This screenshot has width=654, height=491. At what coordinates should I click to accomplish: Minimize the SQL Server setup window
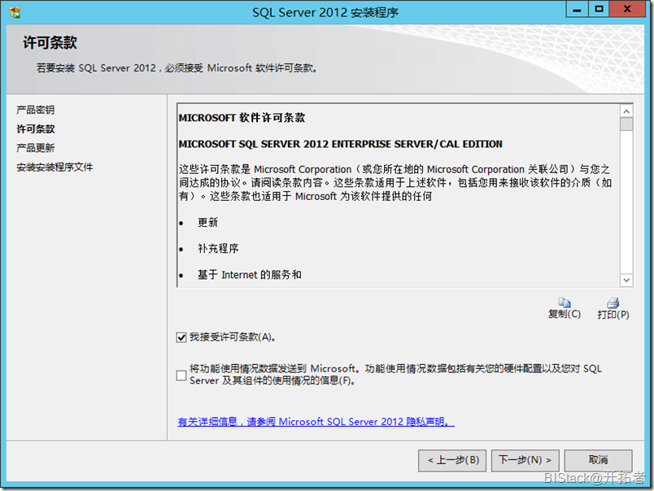click(x=578, y=9)
